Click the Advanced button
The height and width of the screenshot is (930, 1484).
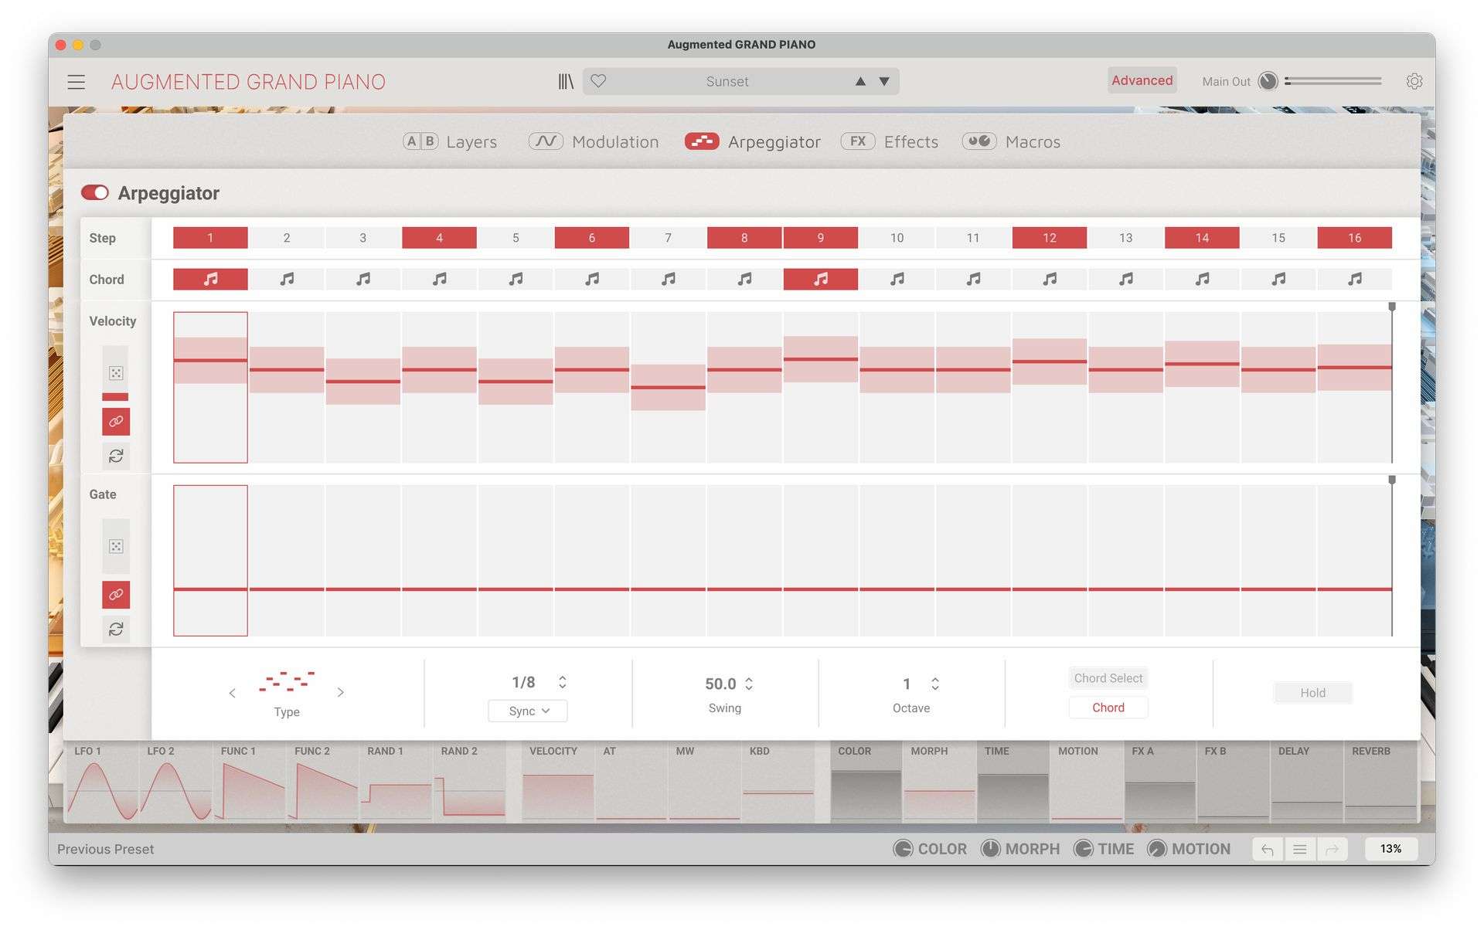point(1142,80)
